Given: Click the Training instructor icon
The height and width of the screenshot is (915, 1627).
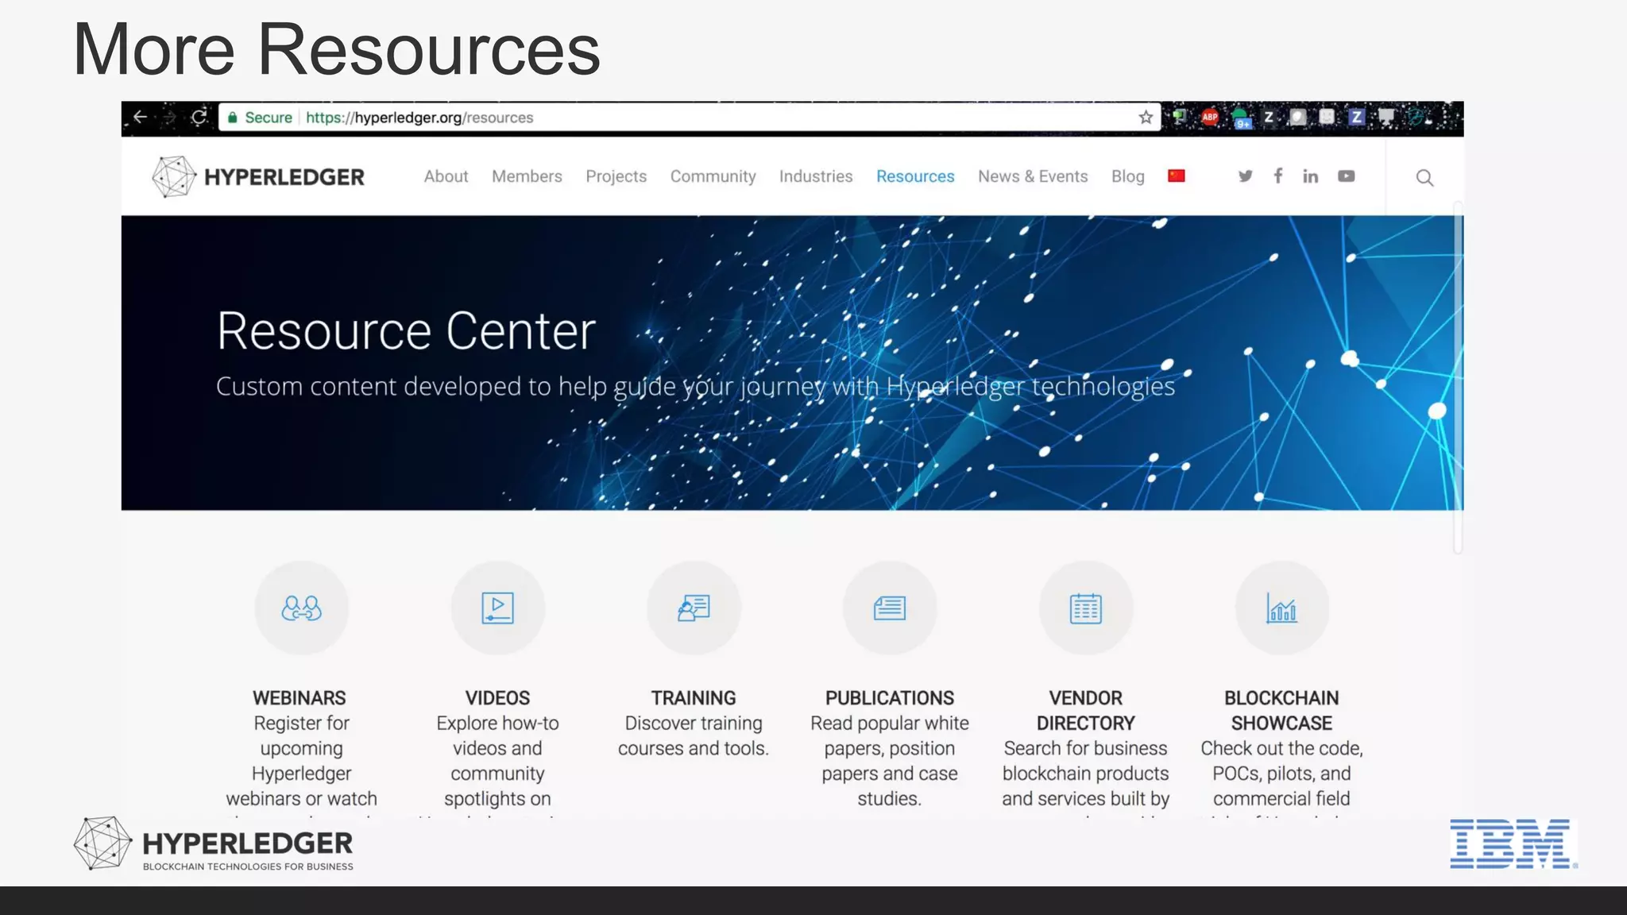Looking at the screenshot, I should coord(694,608).
